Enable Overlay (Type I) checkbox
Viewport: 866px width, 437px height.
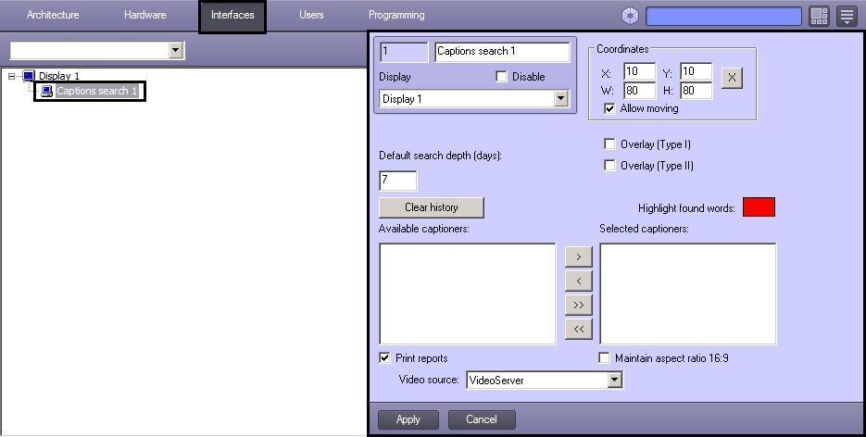pyautogui.click(x=609, y=144)
